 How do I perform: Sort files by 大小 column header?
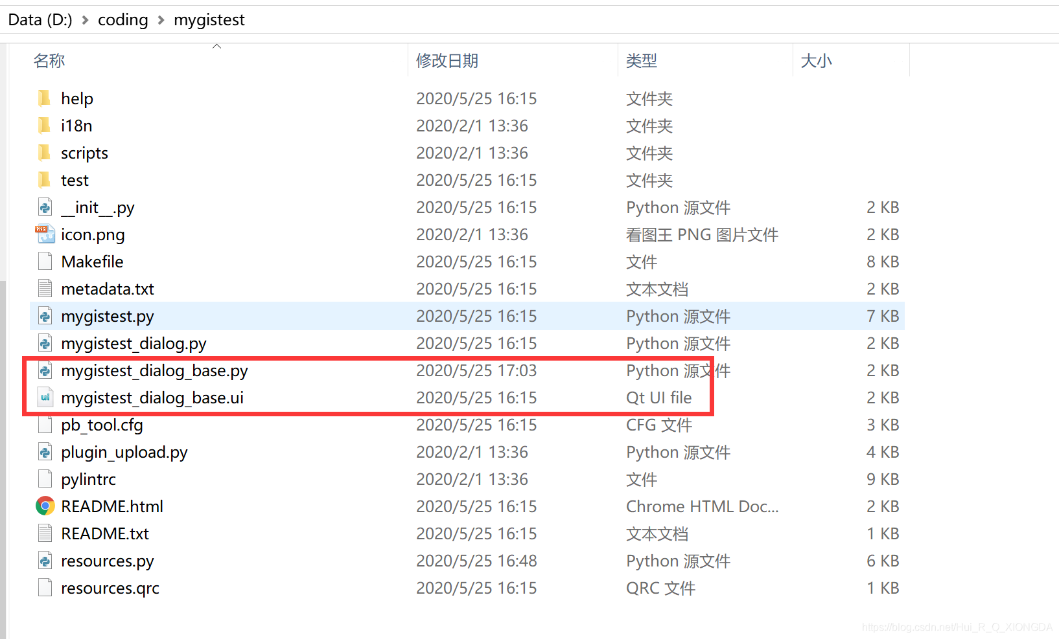point(816,61)
